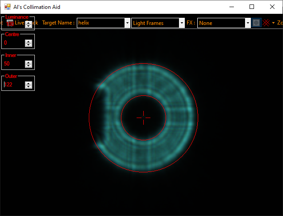The width and height of the screenshot is (283, 216).
Task: Increase the Inner circle radius
Action: (29, 62)
